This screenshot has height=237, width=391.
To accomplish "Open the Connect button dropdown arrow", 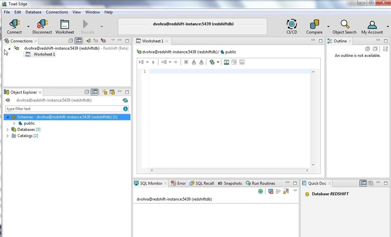I will point(28,26).
